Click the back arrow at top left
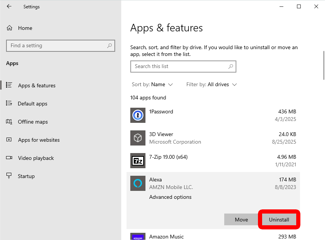 pos(9,6)
